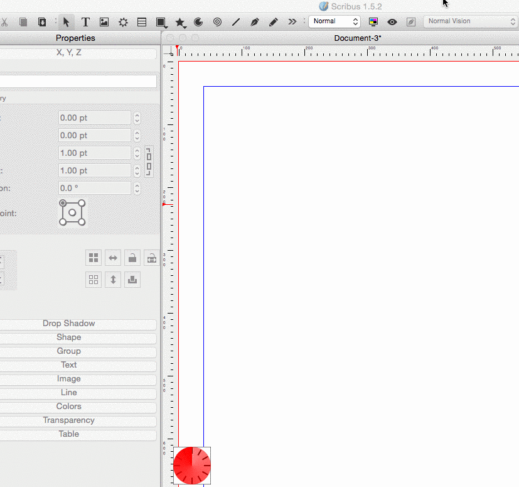Toggle preview mode eye icon
The height and width of the screenshot is (487, 519).
click(x=392, y=21)
